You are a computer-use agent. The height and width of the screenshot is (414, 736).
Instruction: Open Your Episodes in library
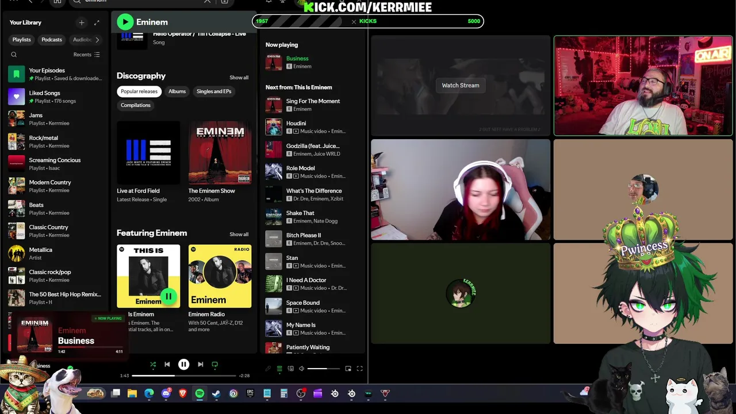click(56, 74)
